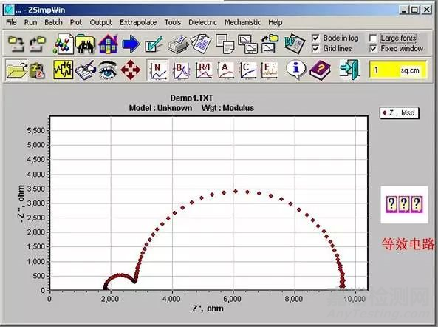
Task: Show the Bode plot B icon
Action: [x=181, y=70]
